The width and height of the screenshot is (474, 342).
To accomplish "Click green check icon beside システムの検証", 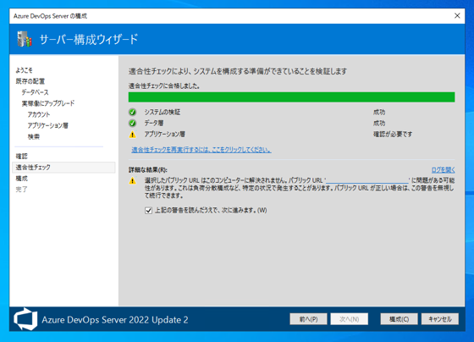I will 132,113.
